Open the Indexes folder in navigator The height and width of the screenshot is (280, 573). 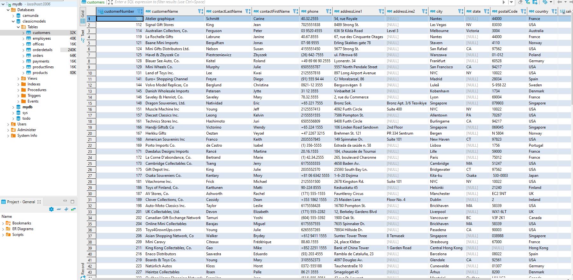pyautogui.click(x=34, y=84)
